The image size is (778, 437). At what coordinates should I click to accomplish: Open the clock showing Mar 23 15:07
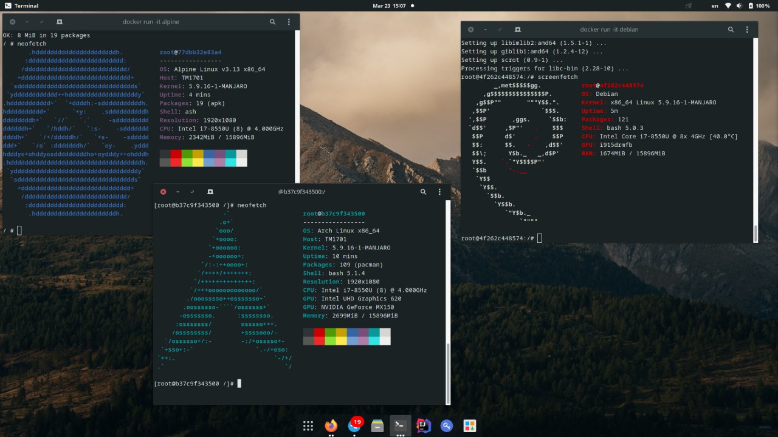tap(389, 5)
